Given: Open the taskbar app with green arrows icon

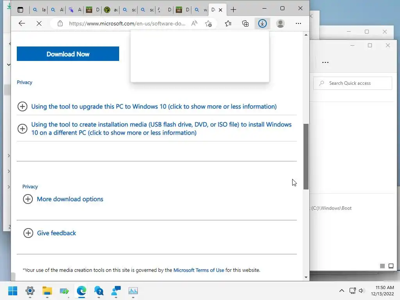Looking at the screenshot, I should 64,291.
